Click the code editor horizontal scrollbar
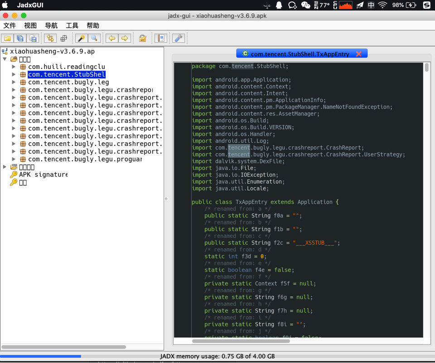The image size is (435, 363). tap(241, 341)
